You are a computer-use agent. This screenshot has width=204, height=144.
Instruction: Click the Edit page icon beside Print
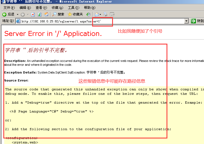click(112, 14)
